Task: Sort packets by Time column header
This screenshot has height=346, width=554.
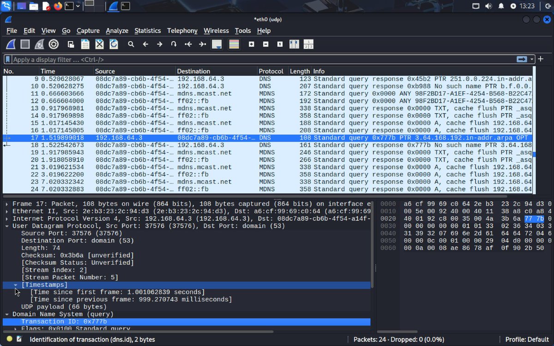Action: [66, 71]
